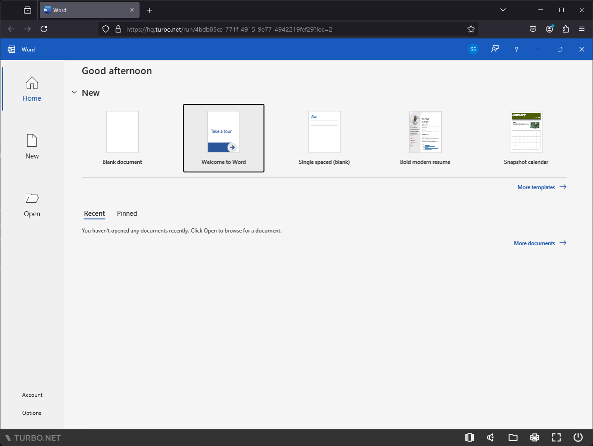Open the Bold modern resume template thumbnail
593x446 pixels.
tap(425, 132)
